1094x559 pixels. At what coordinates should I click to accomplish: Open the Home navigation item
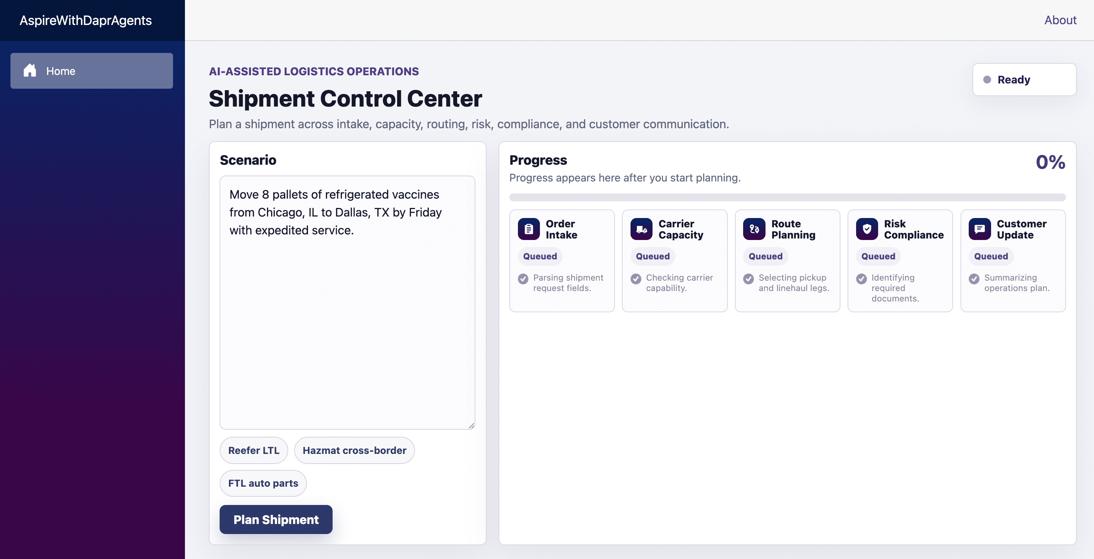pos(92,71)
